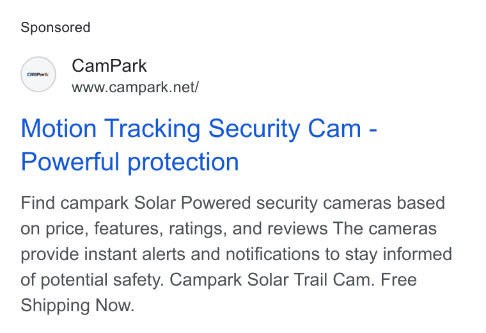Open the Motion Tracking Security Cam headline link
The height and width of the screenshot is (333, 486).
point(199,145)
